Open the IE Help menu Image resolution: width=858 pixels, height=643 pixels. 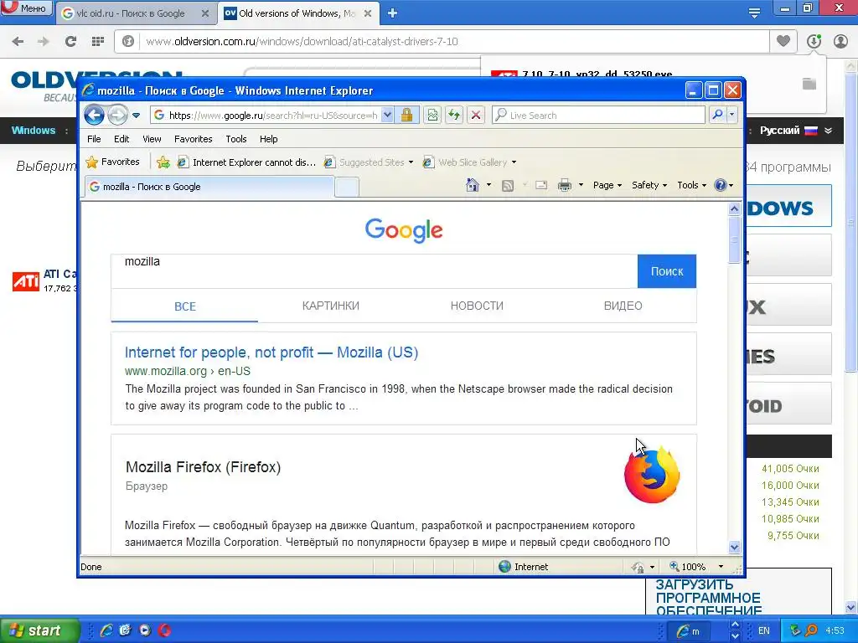click(269, 139)
